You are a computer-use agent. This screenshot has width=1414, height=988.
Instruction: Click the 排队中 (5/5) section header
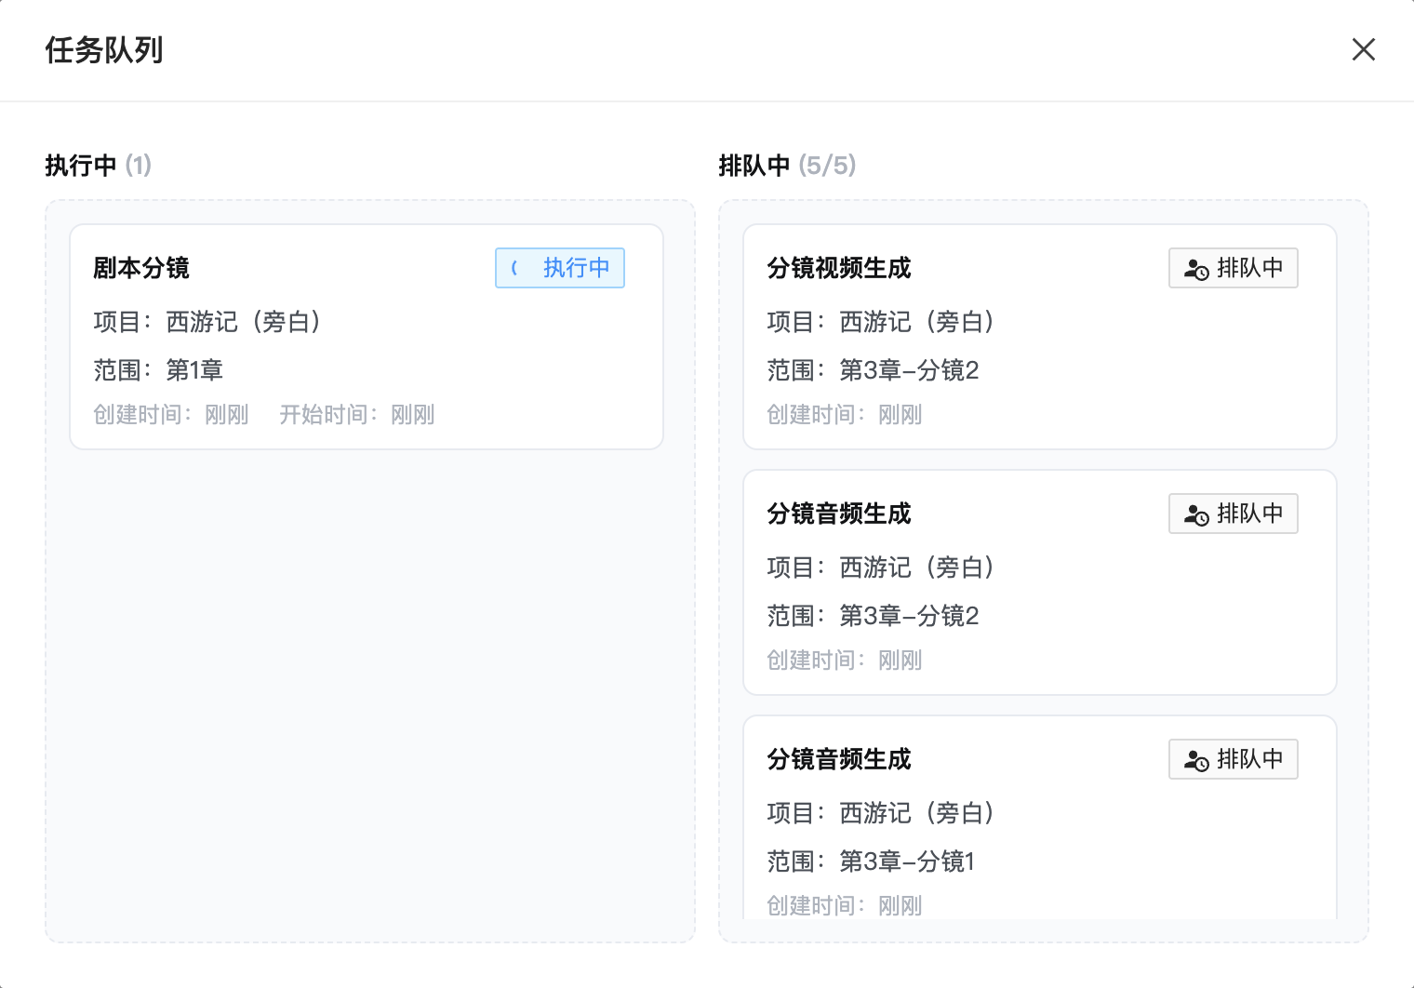coord(786,166)
